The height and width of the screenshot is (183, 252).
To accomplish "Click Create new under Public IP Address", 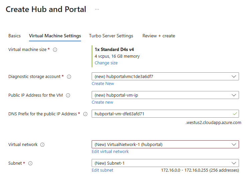I will pos(102,102).
